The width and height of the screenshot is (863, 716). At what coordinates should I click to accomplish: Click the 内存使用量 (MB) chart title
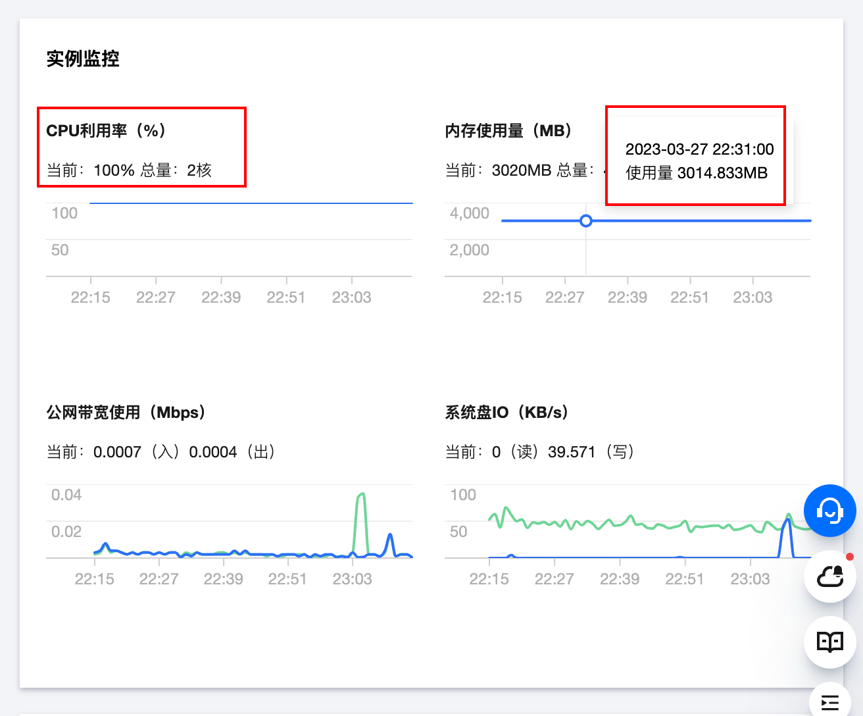508,131
